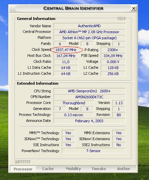This screenshot has width=149, height=180.
Task: Click the OPN Number AMSN2600DKT3C
Action: (89, 97)
